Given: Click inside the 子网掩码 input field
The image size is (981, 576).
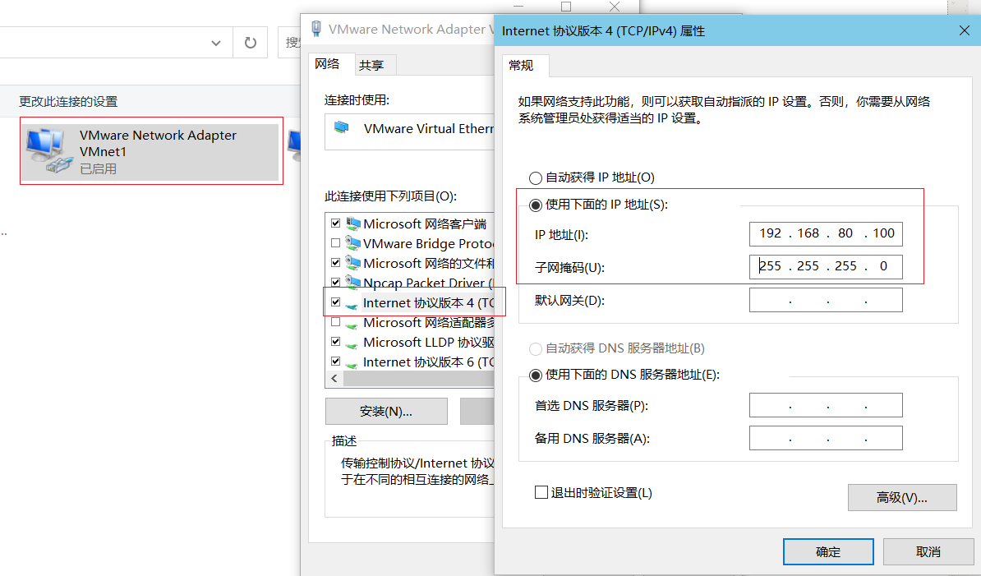Looking at the screenshot, I should point(826,266).
